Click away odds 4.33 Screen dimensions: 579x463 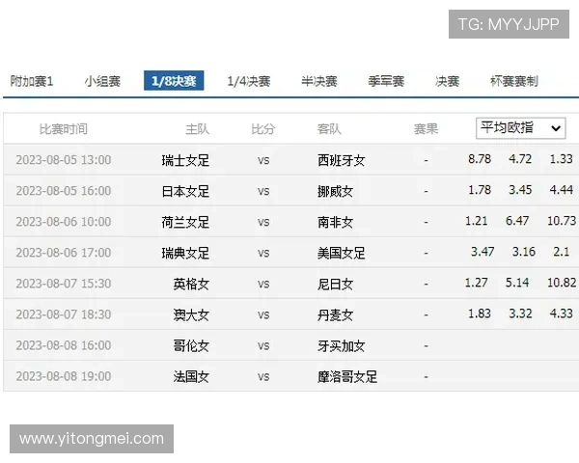pos(562,313)
